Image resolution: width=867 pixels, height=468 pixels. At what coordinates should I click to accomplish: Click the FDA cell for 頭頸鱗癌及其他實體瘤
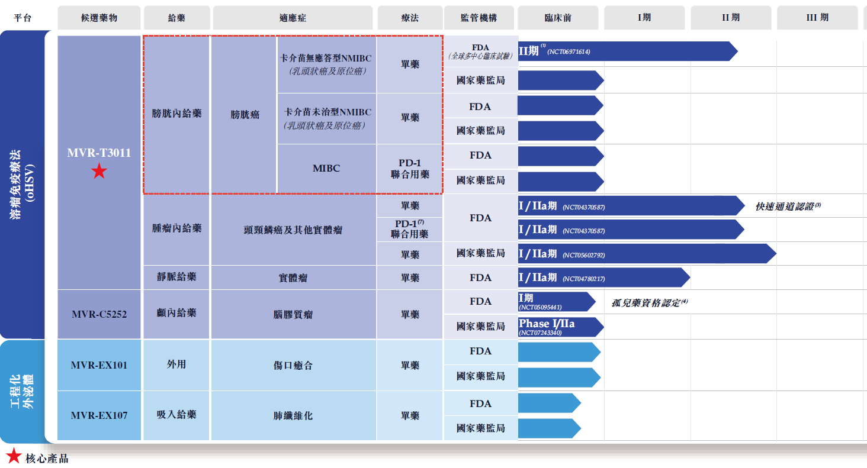tap(480, 218)
